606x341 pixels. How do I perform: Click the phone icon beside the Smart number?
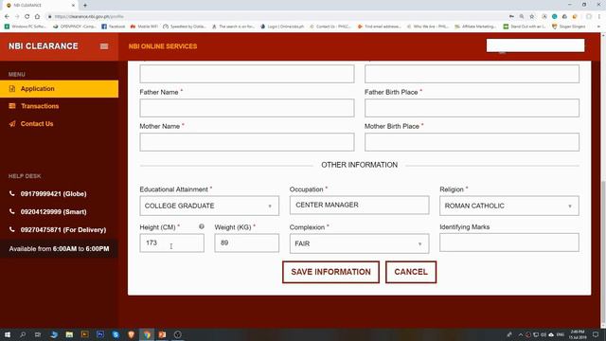coord(12,211)
